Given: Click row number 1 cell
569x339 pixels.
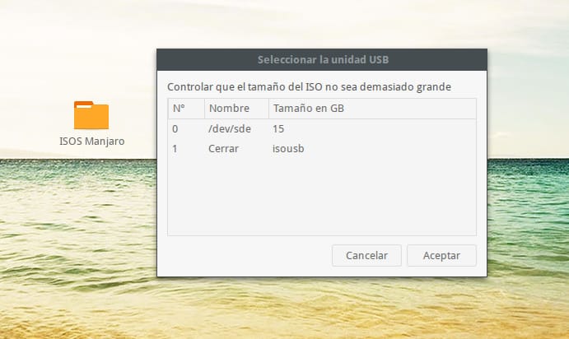Looking at the screenshot, I should click(x=175, y=149).
